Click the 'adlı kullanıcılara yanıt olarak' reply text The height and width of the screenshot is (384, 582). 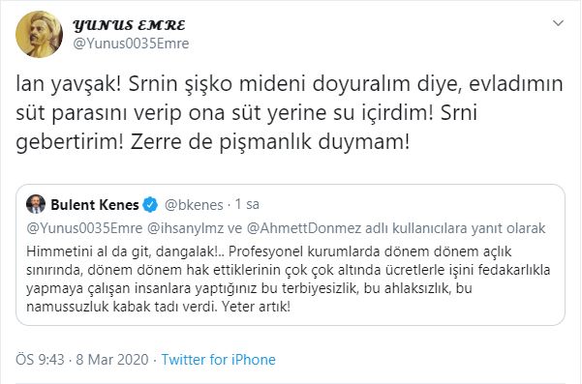pos(455,228)
